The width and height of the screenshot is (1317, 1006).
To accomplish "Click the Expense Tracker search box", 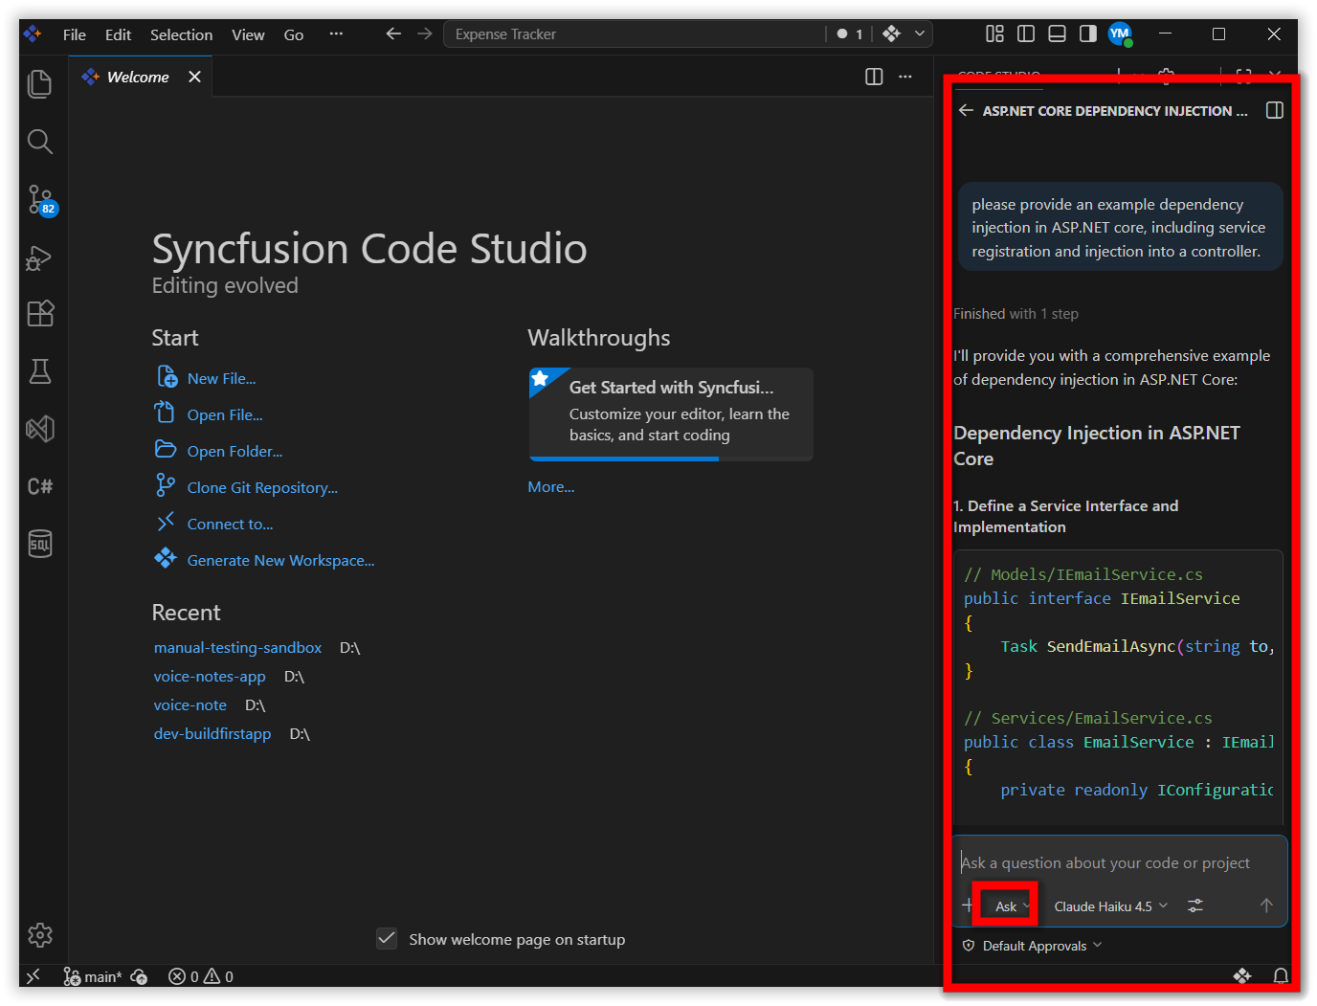I will tap(634, 34).
